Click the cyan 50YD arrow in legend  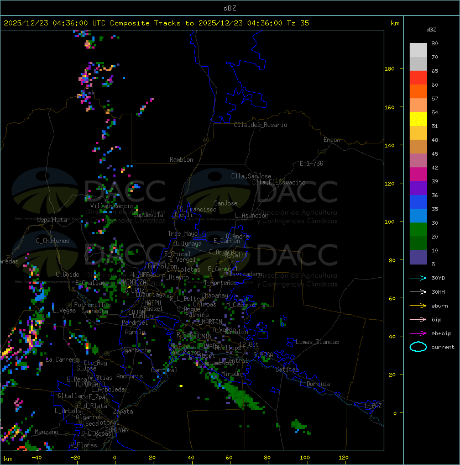[x=418, y=278]
